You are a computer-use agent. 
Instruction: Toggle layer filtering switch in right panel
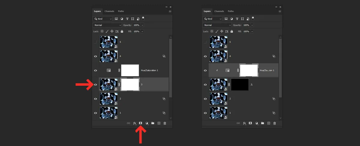(x=253, y=18)
